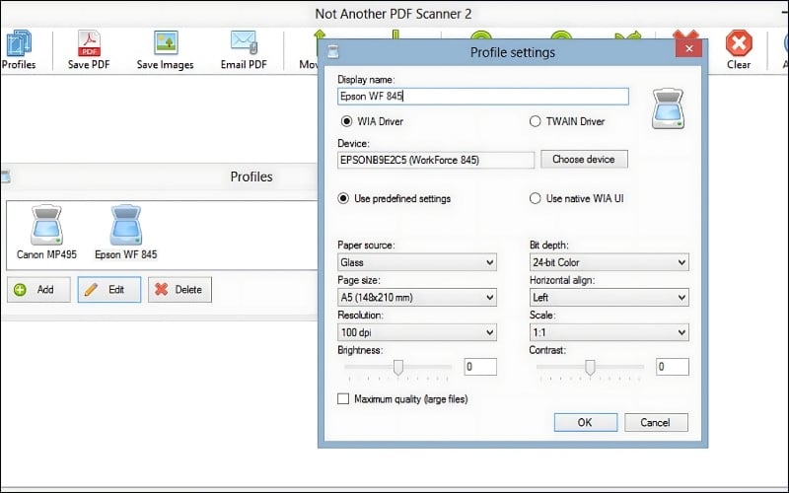Image resolution: width=789 pixels, height=493 pixels.
Task: Click the Clear toolbar icon
Action: 739,49
